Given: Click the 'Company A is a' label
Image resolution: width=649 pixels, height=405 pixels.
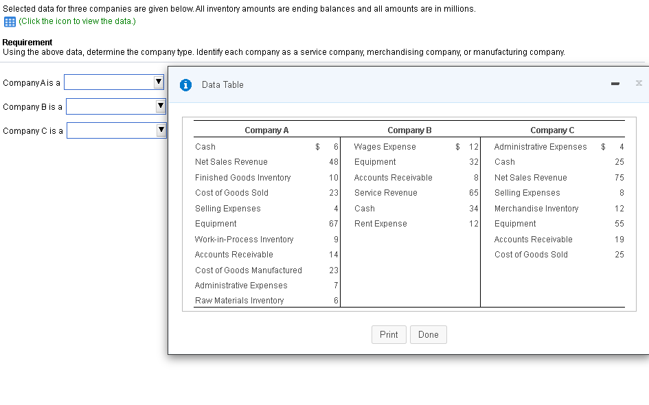Looking at the screenshot, I should click(32, 83).
